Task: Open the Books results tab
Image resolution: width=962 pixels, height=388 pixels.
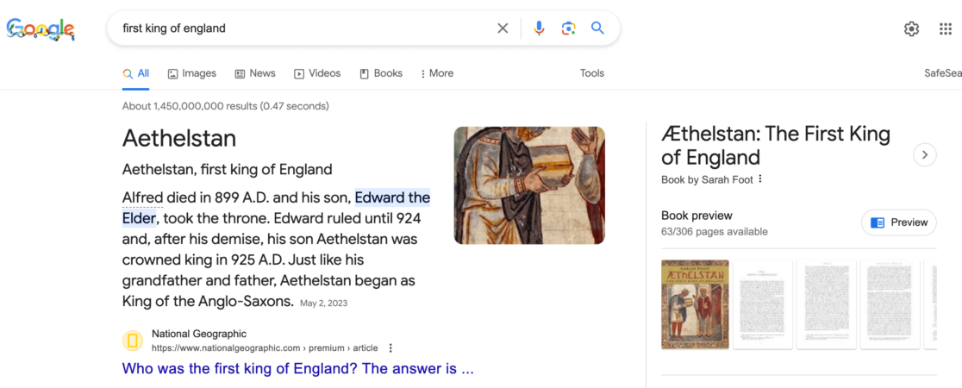Action: pos(381,73)
